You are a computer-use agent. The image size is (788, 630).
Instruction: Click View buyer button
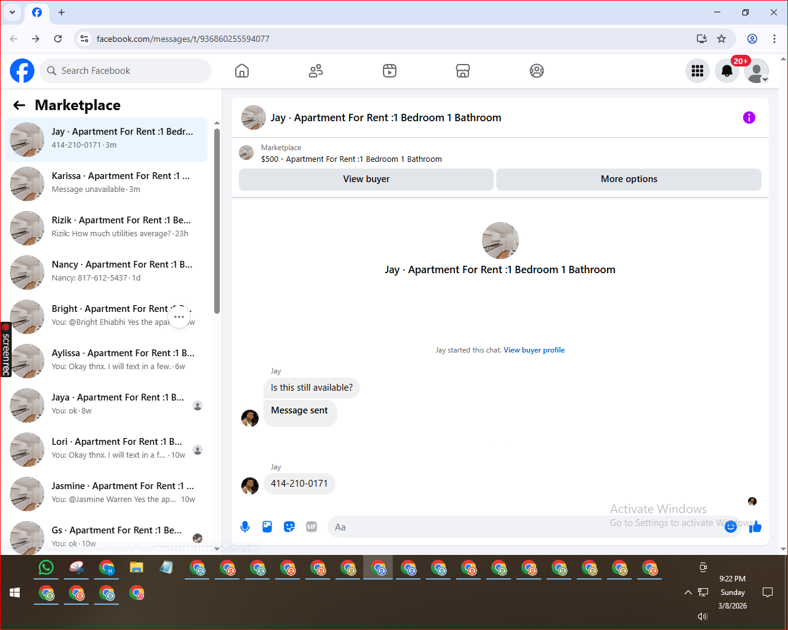366,179
